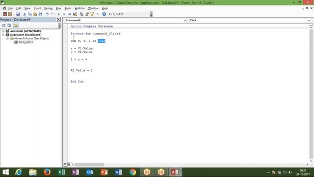
Task: Click the Break pause icon
Action: [64, 14]
